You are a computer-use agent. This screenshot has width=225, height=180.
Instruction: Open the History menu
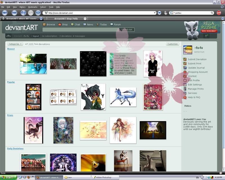pos(22,7)
